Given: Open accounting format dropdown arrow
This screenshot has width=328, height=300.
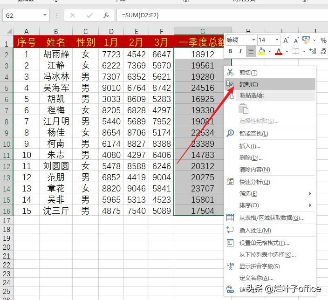Looking at the screenshot, I should point(314,40).
